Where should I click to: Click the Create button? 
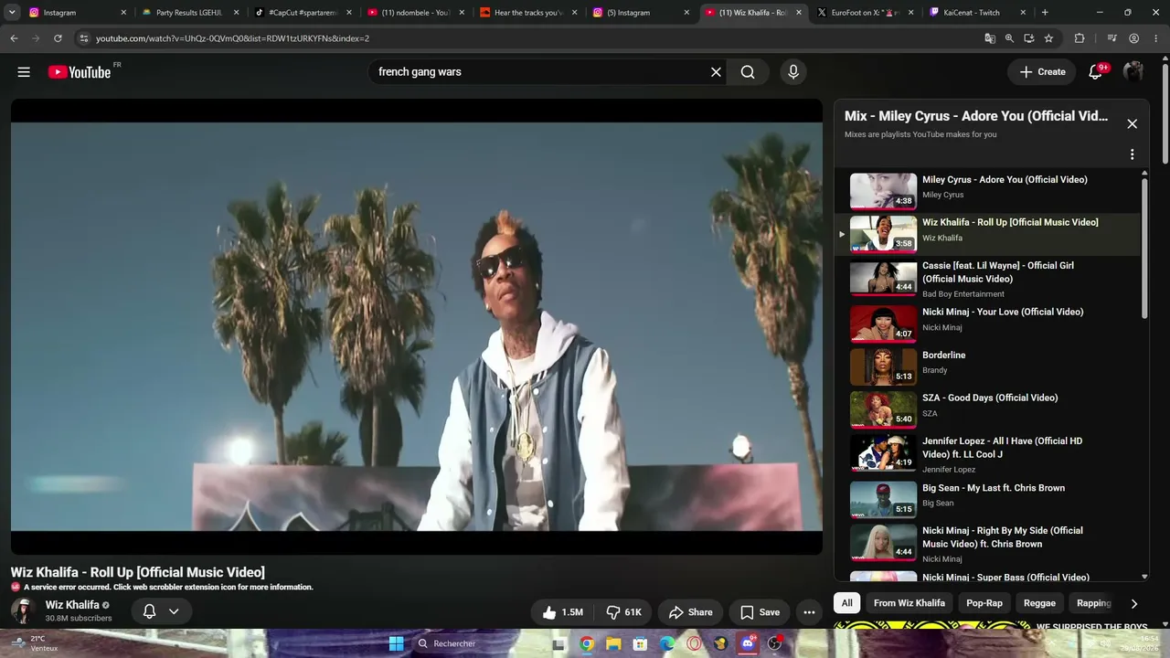[1042, 72]
